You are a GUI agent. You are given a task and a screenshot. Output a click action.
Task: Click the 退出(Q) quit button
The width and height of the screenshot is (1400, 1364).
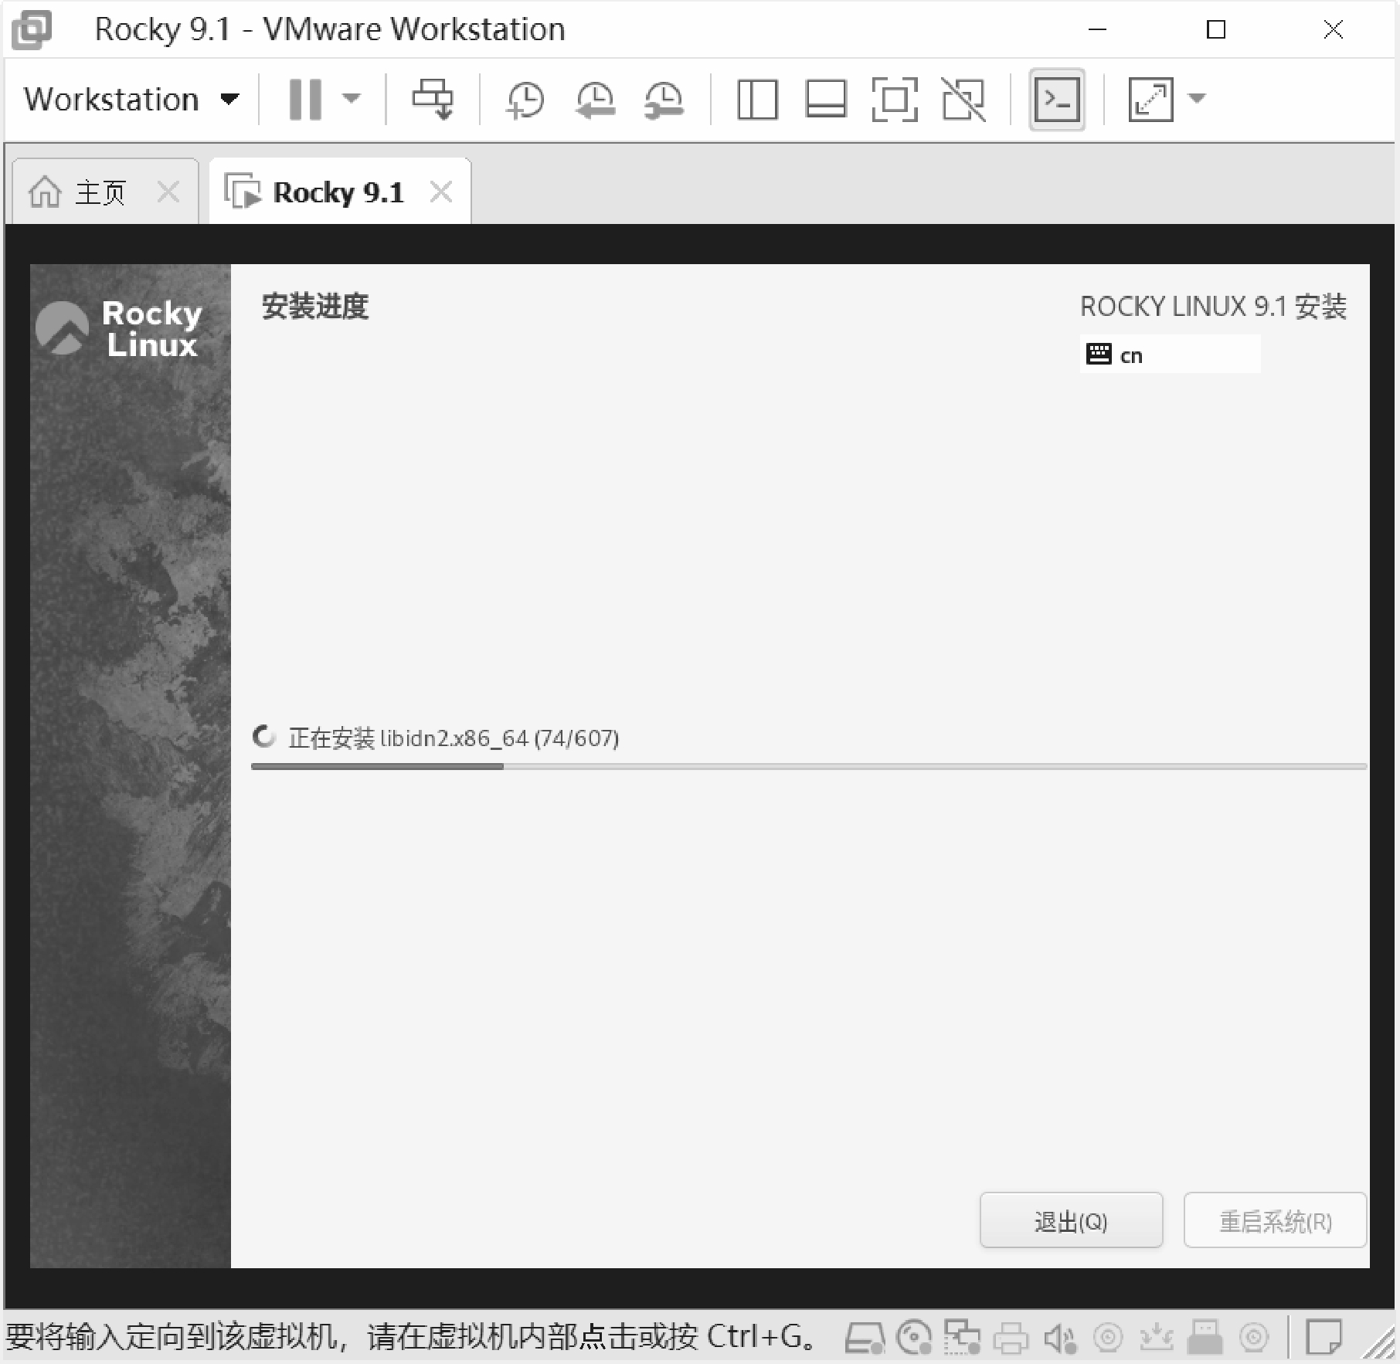tap(1071, 1221)
